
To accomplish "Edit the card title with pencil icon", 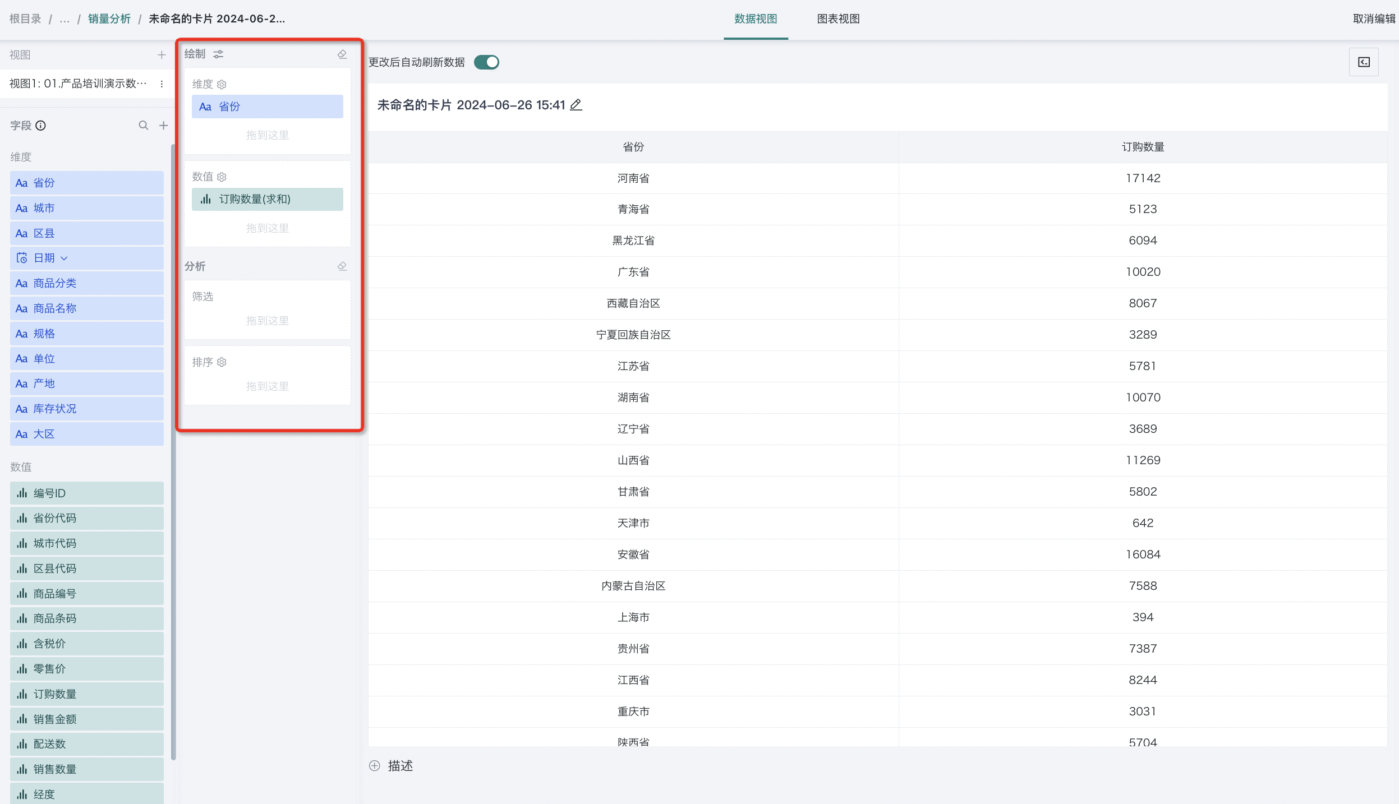I will coord(576,105).
